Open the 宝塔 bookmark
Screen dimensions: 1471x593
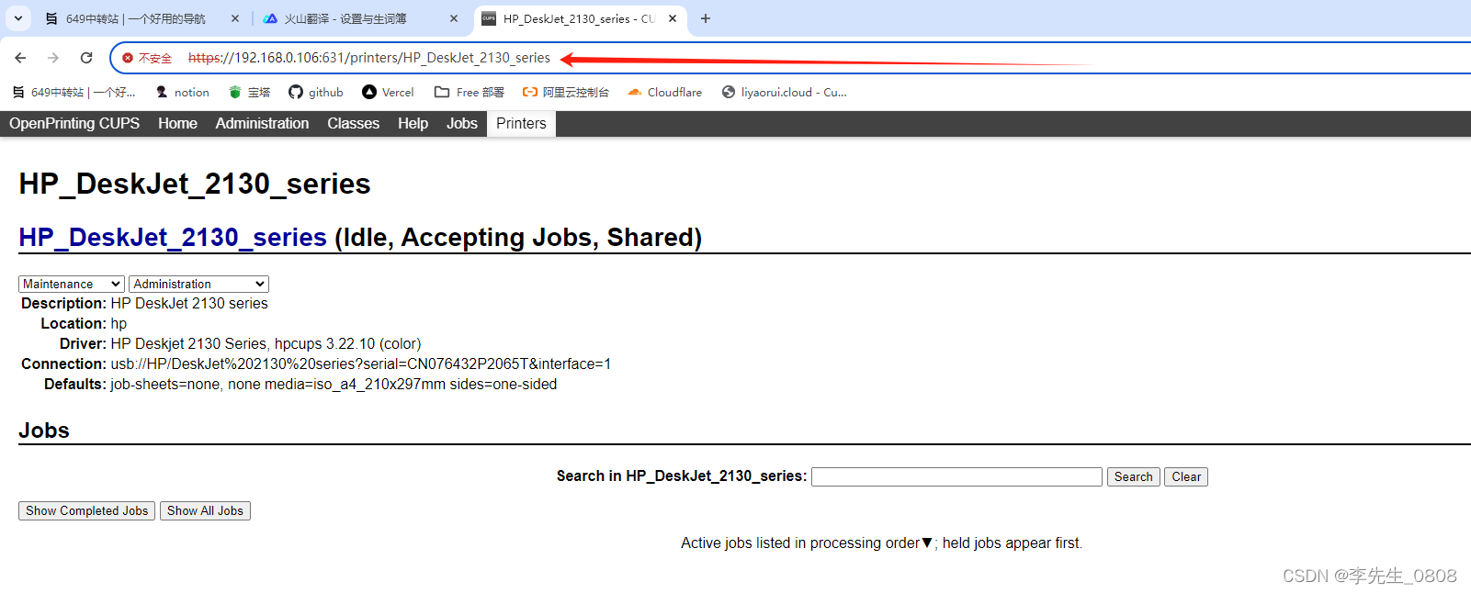click(x=249, y=92)
